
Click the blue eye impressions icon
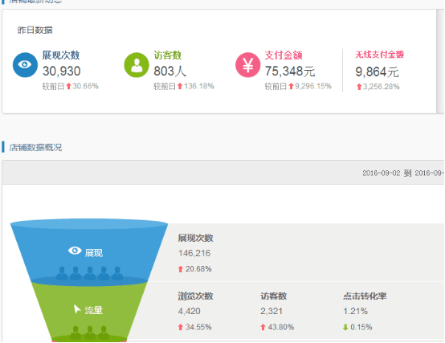pyautogui.click(x=25, y=65)
